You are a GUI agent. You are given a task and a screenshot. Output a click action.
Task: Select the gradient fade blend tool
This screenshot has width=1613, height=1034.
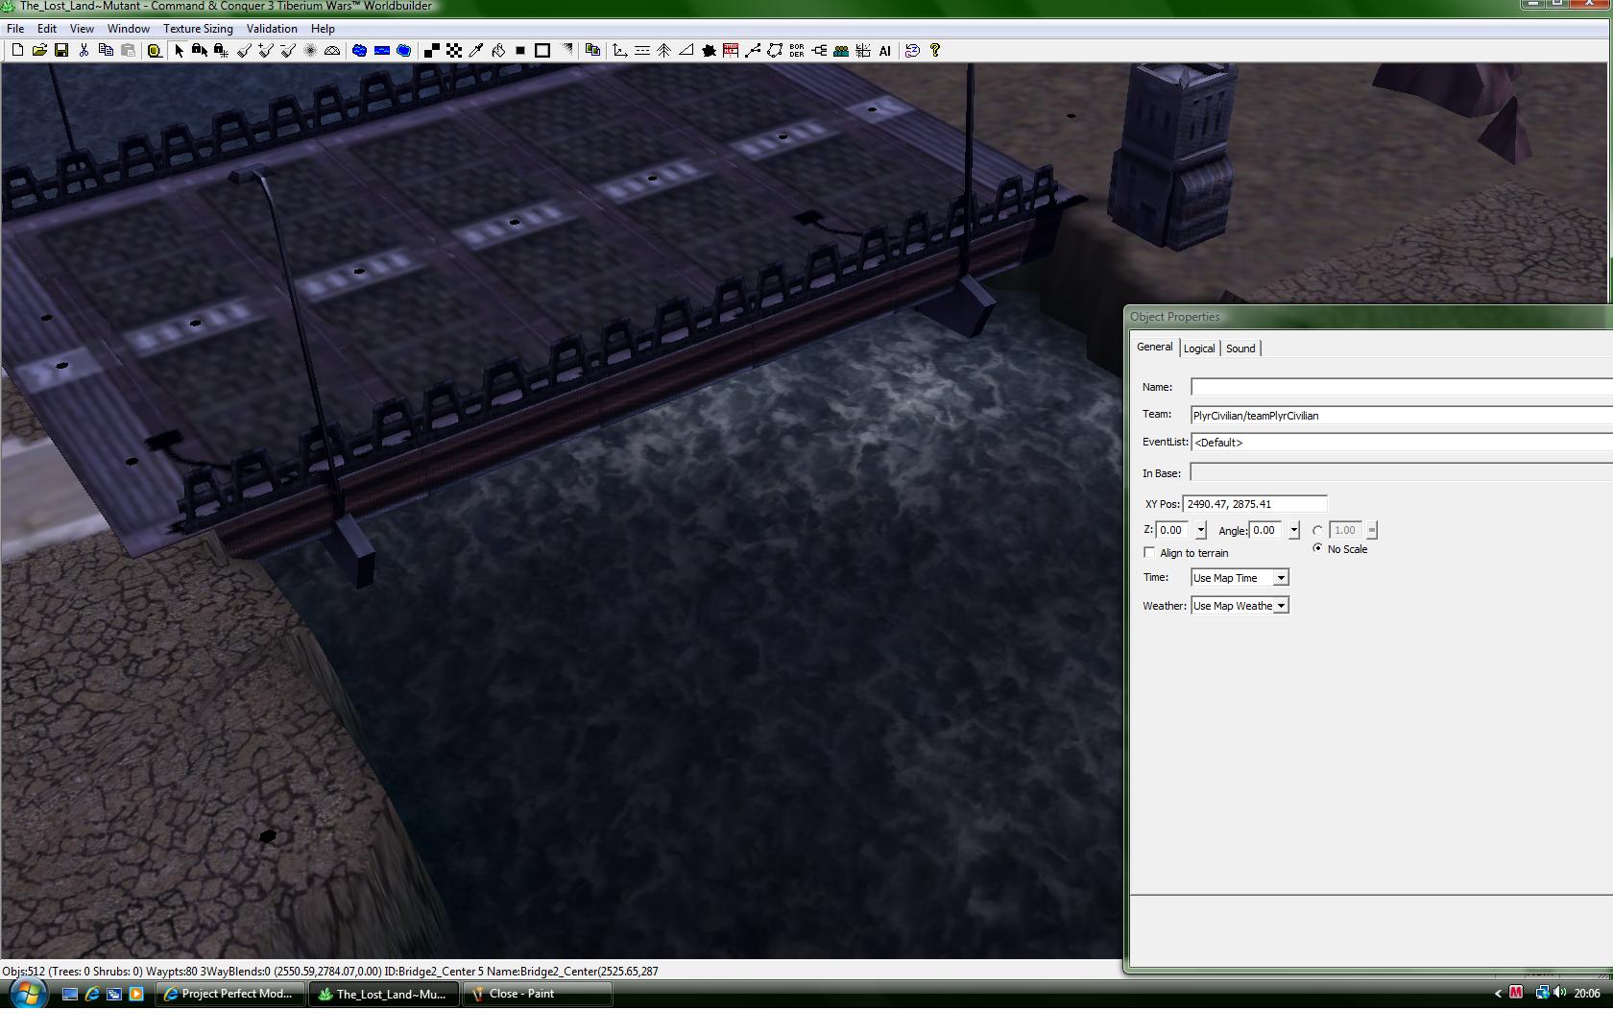click(x=567, y=50)
